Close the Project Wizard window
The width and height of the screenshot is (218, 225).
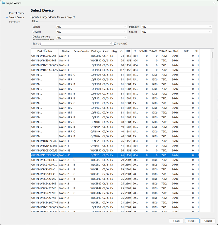click(x=214, y=3)
